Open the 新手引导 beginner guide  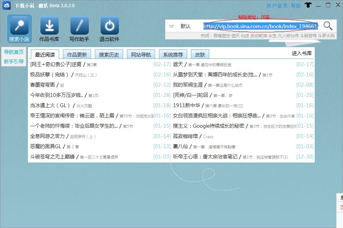coord(14,62)
